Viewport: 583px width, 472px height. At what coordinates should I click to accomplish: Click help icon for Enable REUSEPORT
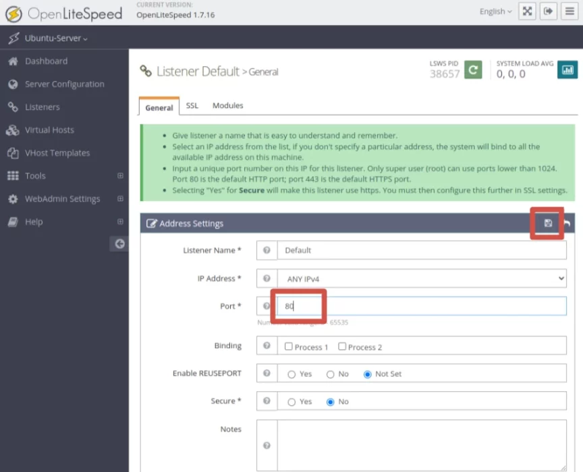tap(267, 373)
